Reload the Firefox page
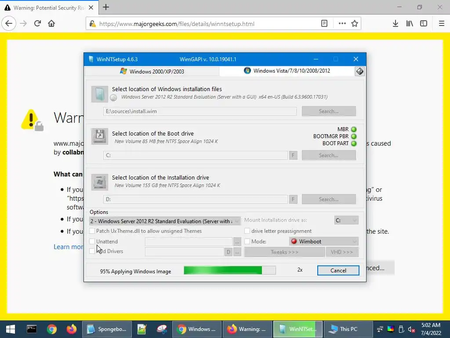 (37, 24)
